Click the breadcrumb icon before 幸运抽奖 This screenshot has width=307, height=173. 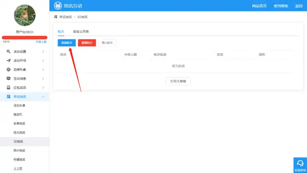coord(56,17)
